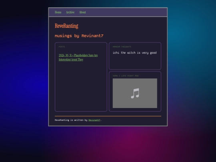This screenshot has height=162, width=216.
Task: Click the 'ichi the witch is very good' text
Action: [x=134, y=53]
